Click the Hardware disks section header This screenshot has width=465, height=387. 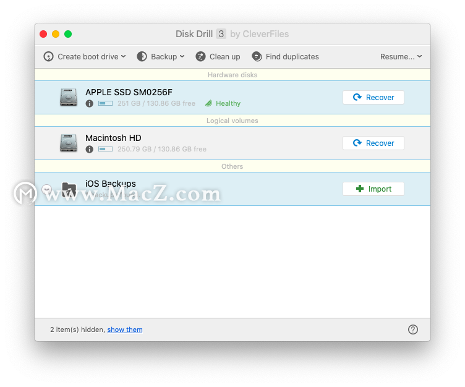(x=232, y=75)
